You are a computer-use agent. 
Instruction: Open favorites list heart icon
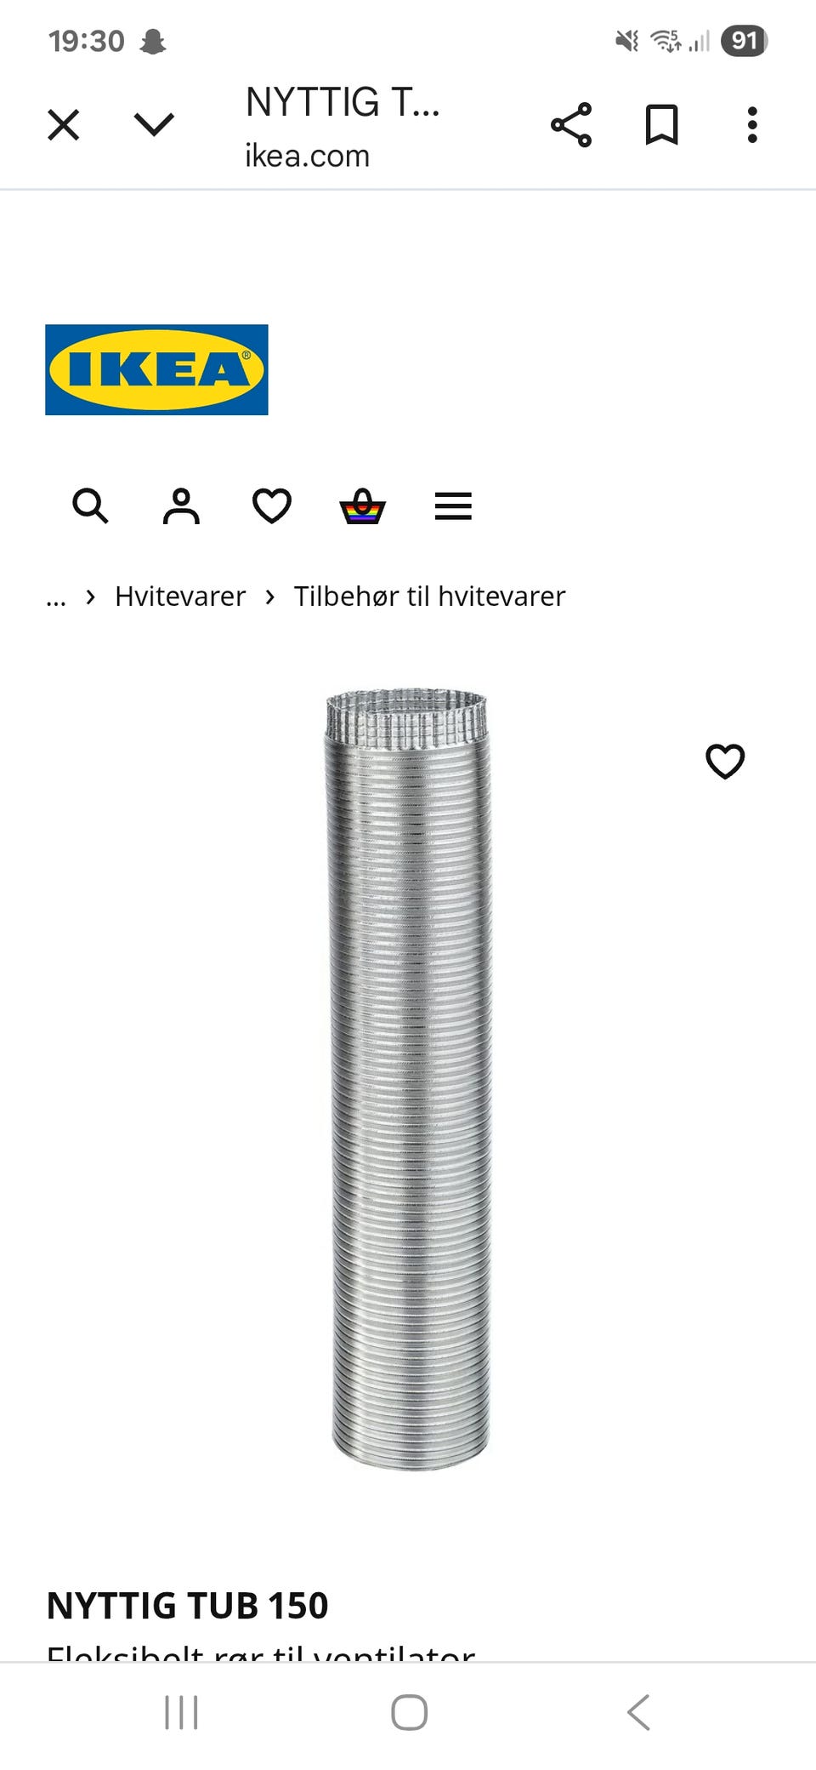pyautogui.click(x=272, y=505)
